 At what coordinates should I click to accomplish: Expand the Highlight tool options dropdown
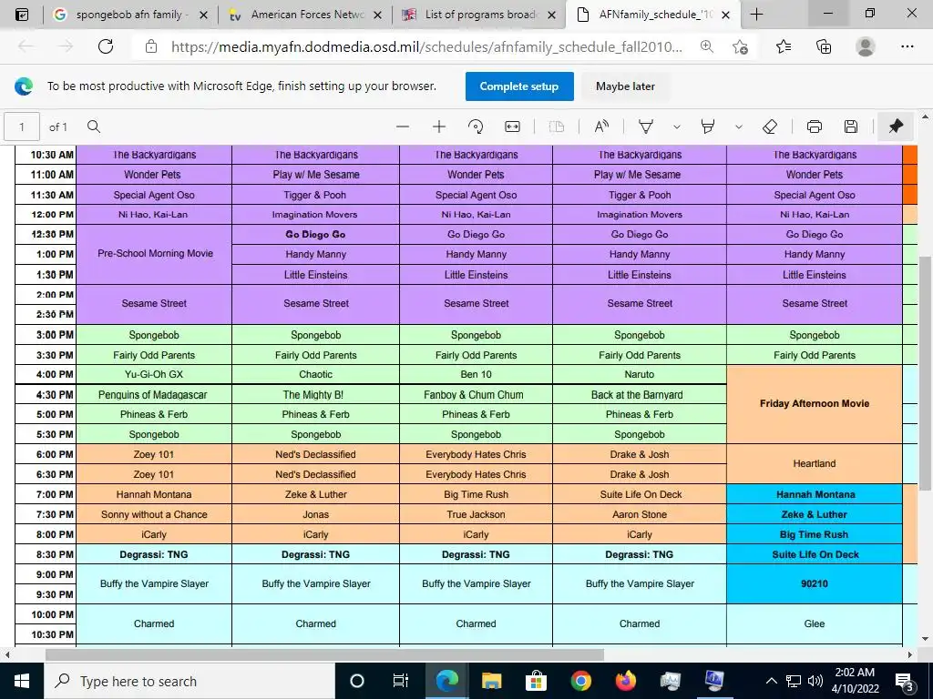738,127
